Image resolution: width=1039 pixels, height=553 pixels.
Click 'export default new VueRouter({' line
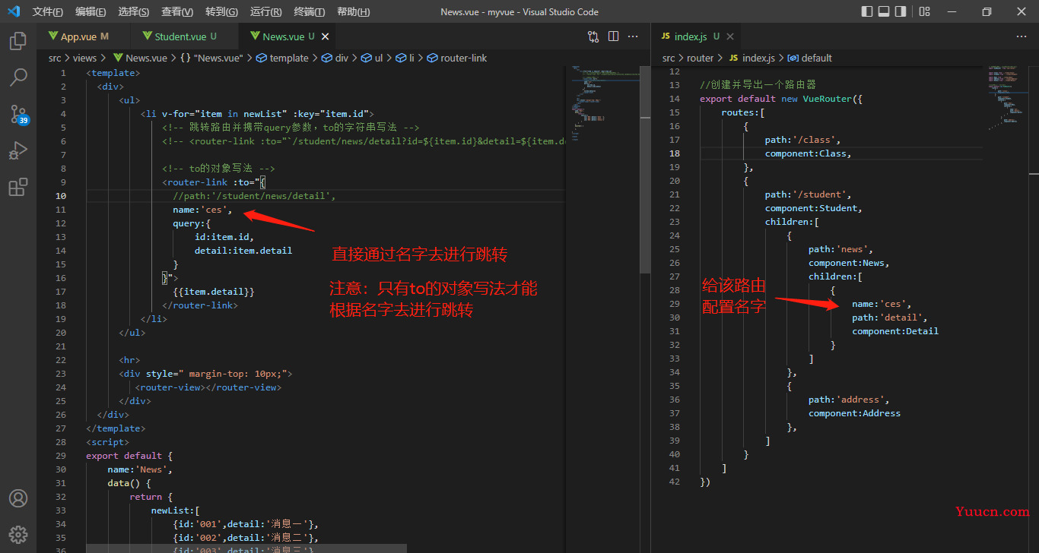781,99
